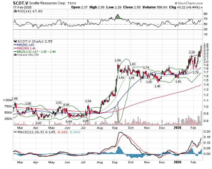Click the MACD(12,26,9) 0.145 legend label
This screenshot has width=212, height=169.
coord(36,132)
